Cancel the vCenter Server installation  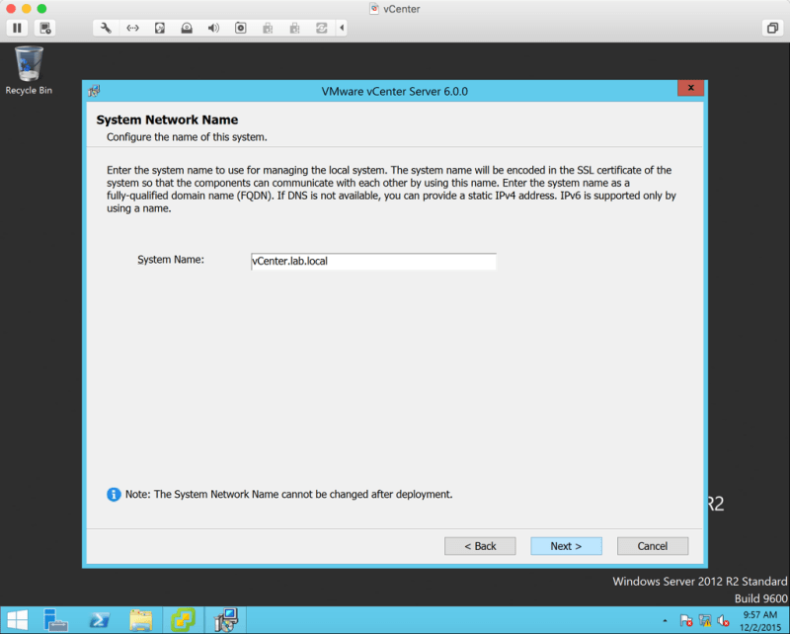tap(652, 546)
